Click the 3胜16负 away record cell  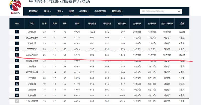pos(152,101)
